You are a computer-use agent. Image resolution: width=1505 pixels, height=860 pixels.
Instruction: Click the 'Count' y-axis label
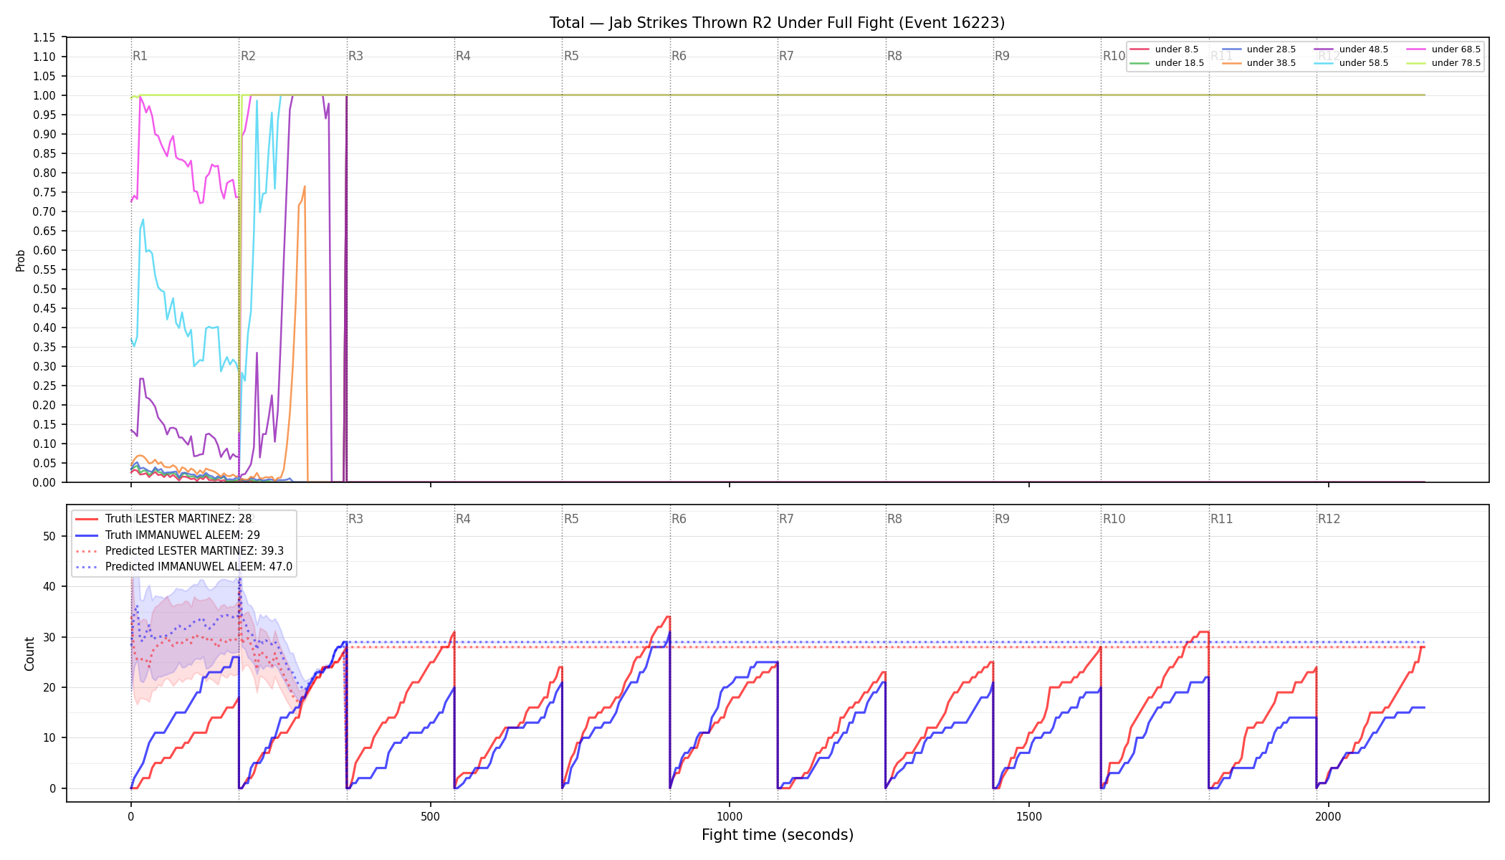click(29, 654)
